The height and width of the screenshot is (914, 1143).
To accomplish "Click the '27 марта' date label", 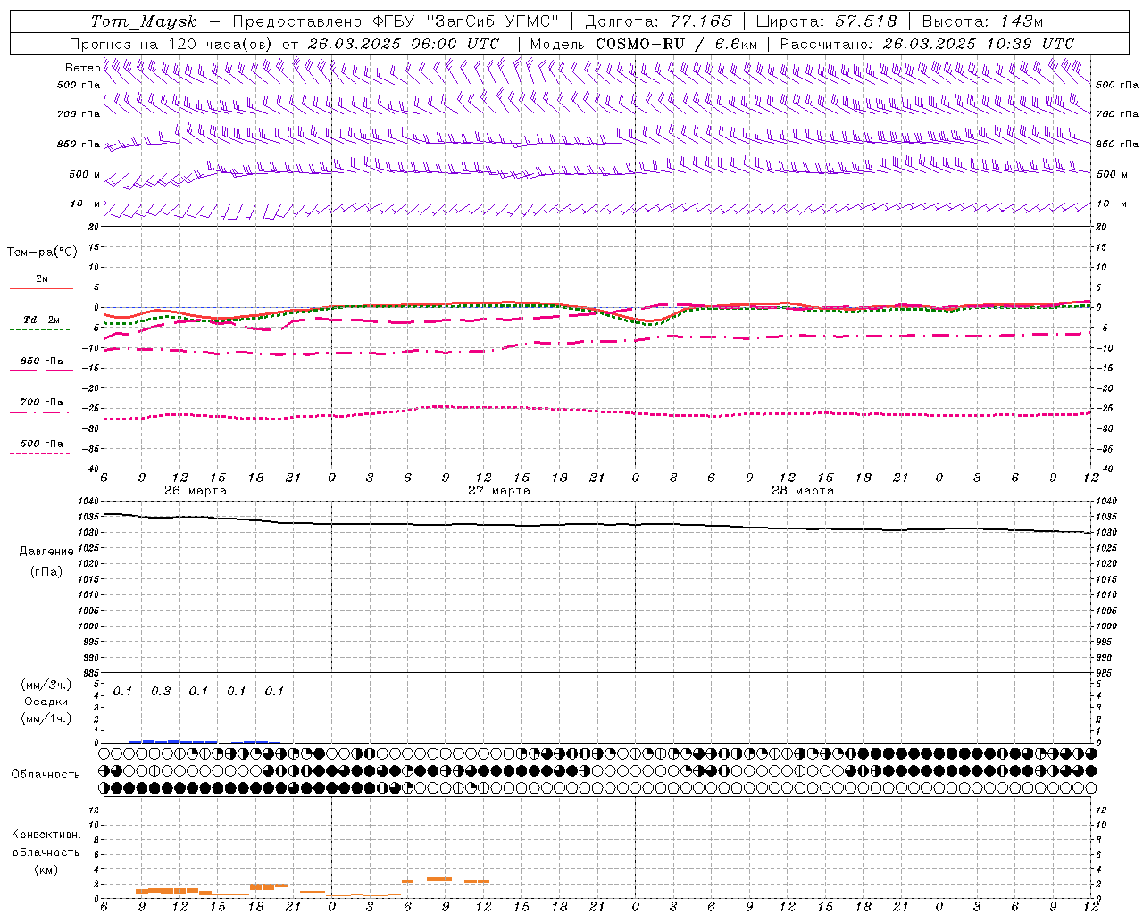I will click(499, 491).
